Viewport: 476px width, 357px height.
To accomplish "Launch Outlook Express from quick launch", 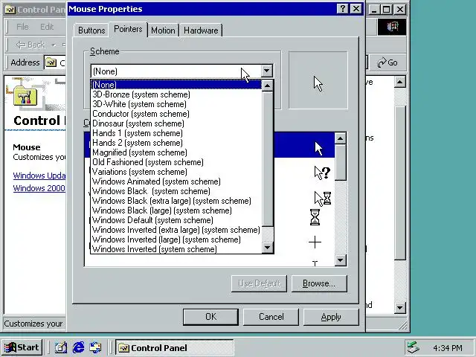I will (95, 347).
